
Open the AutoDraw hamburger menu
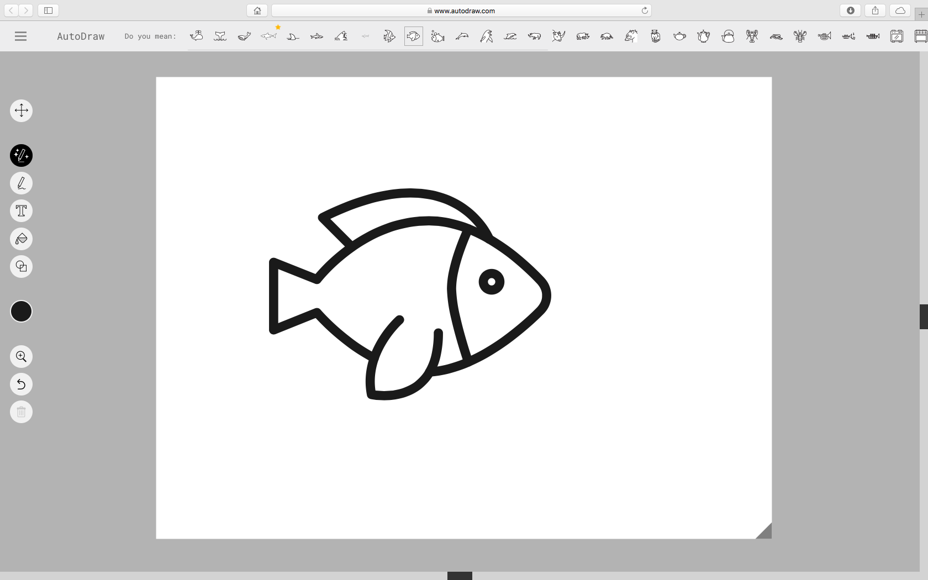(20, 36)
